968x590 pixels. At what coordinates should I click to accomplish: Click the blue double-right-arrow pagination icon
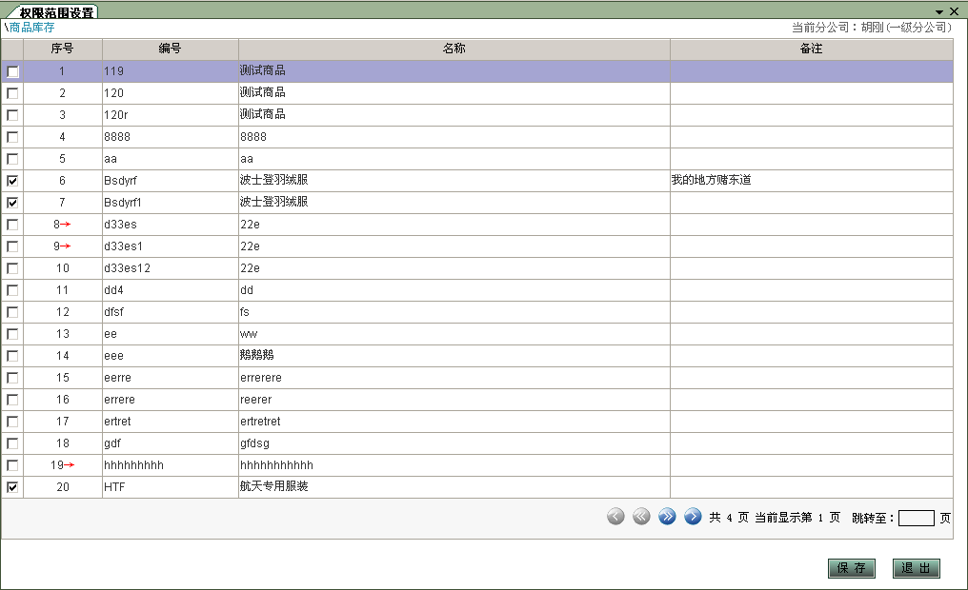[667, 517]
